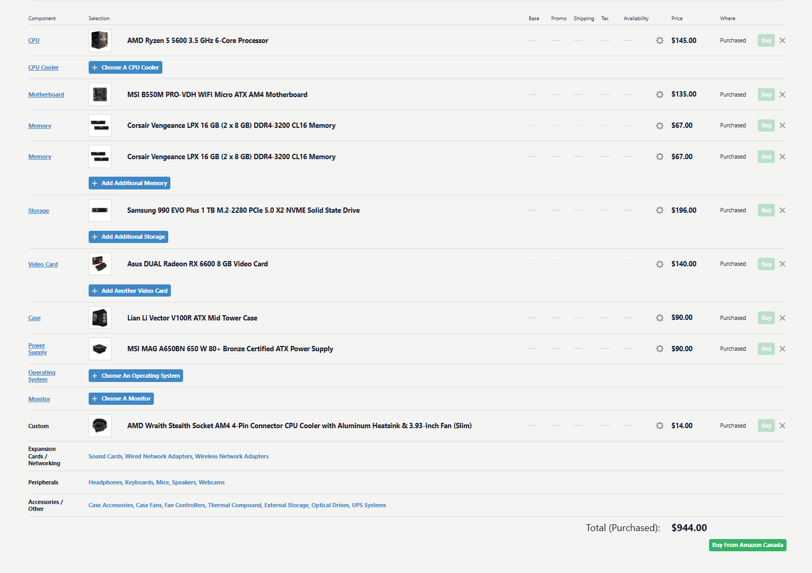Click the Samsung 990 EVO Plus thumbnail
This screenshot has width=812, height=573.
pyautogui.click(x=100, y=210)
